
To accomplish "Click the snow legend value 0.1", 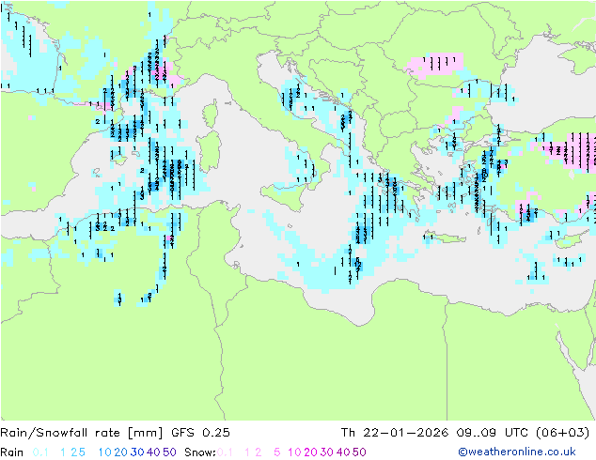I will [x=225, y=452].
